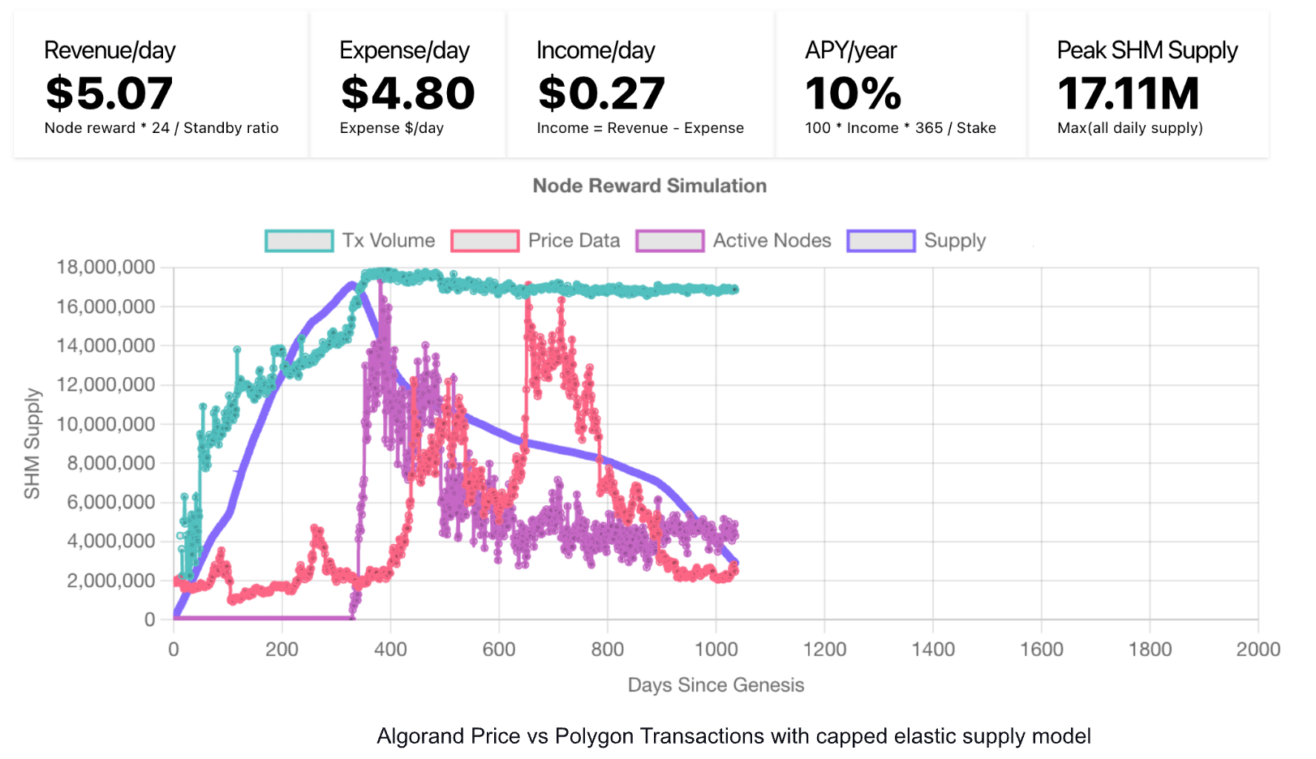Image resolution: width=1316 pixels, height=759 pixels.
Task: Click the Supply legend label
Action: click(x=955, y=241)
